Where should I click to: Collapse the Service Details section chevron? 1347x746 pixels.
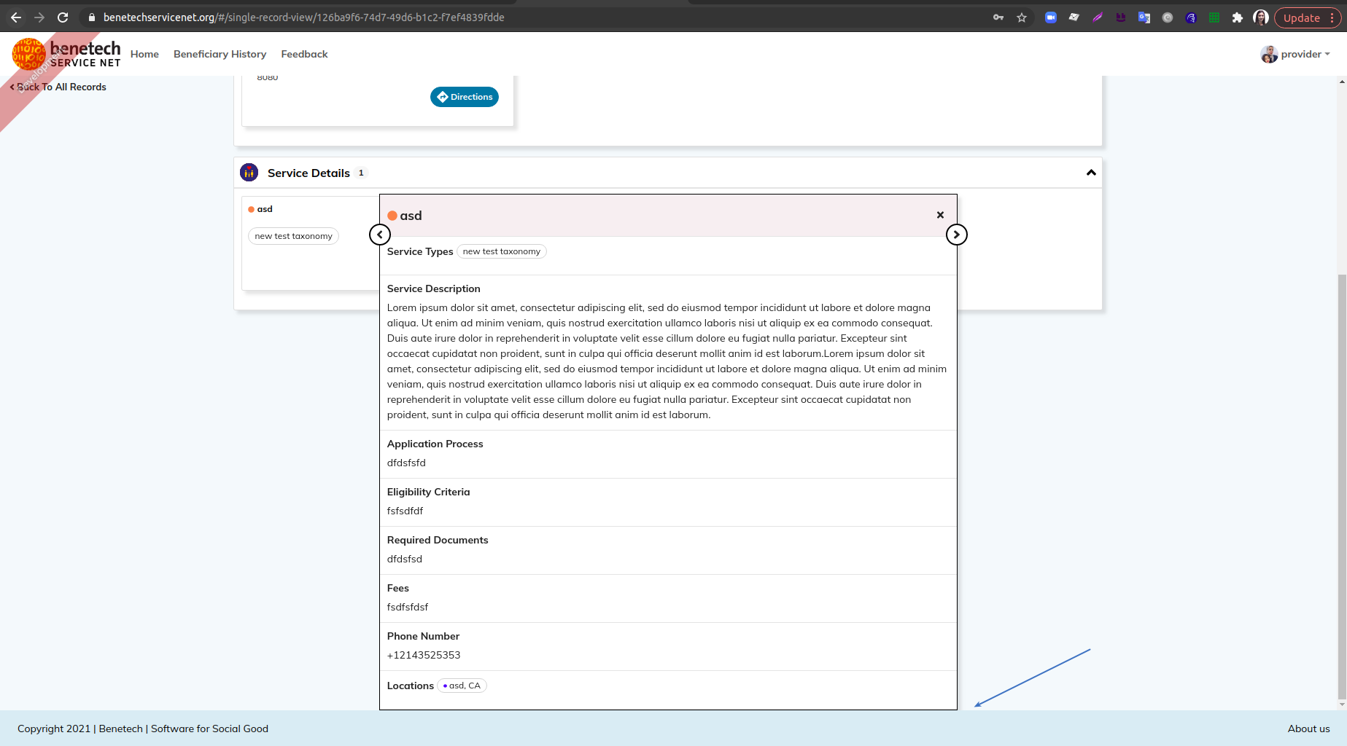click(x=1091, y=173)
